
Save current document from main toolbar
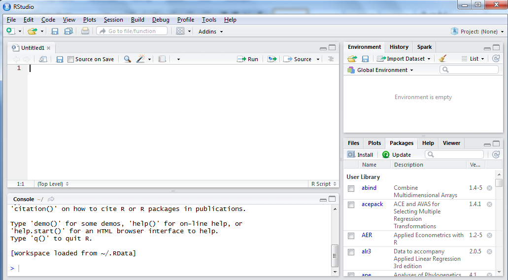pos(55,31)
